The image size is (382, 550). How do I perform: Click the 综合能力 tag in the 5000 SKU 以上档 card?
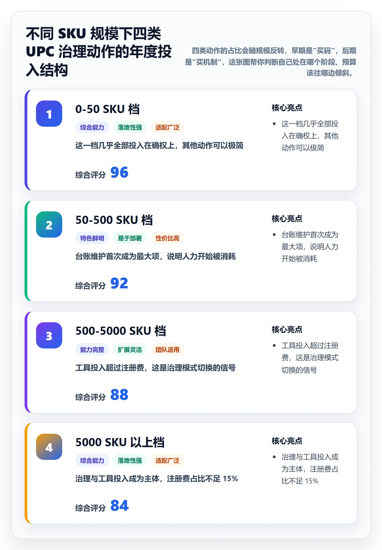(92, 460)
